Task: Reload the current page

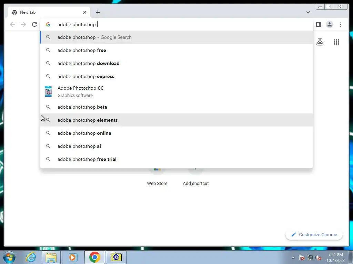Action: (34, 24)
